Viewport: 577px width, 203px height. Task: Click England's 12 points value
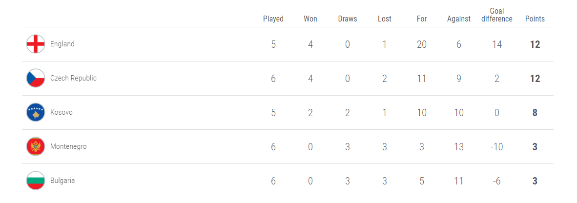point(535,44)
